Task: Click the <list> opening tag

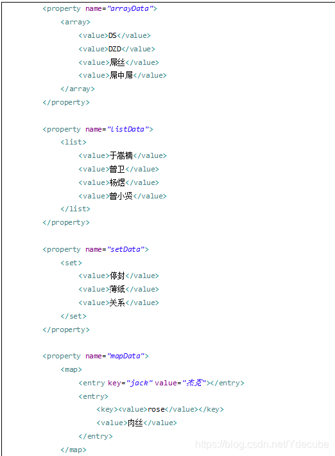Action: (74, 142)
